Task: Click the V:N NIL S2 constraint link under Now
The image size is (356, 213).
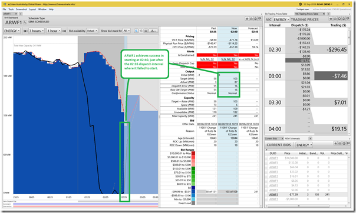Action: [228, 59]
